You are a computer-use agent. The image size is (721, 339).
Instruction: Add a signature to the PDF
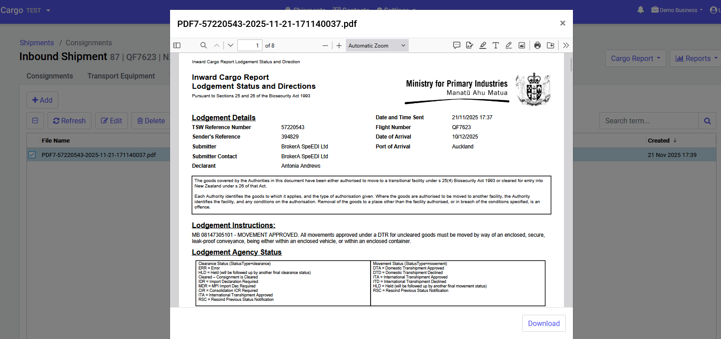coord(470,45)
